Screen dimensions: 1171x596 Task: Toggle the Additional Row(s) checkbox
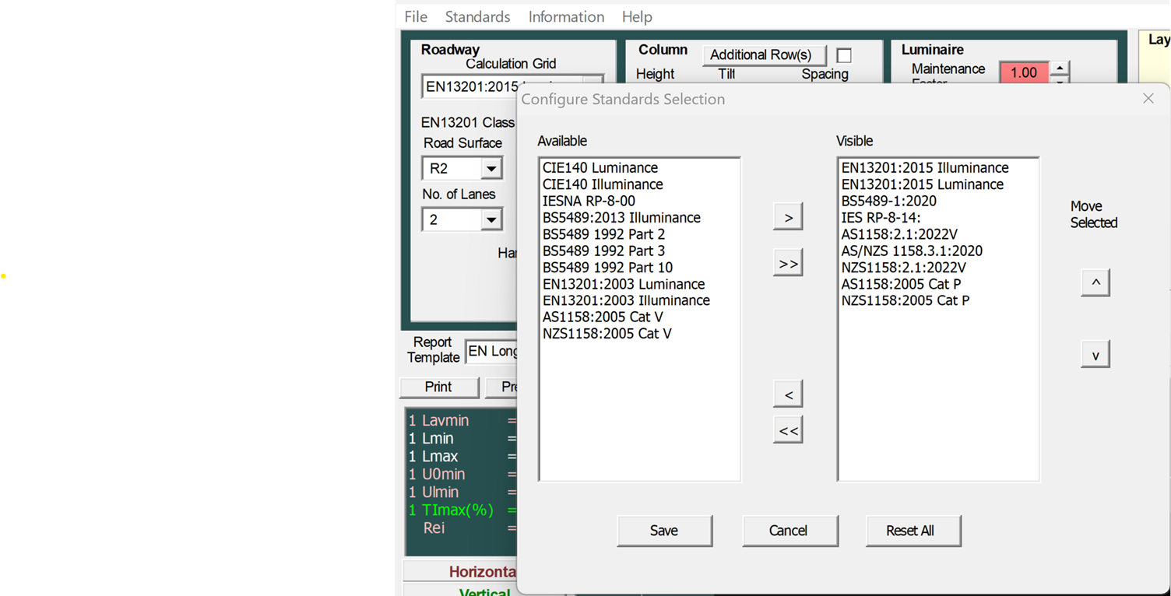click(x=843, y=55)
